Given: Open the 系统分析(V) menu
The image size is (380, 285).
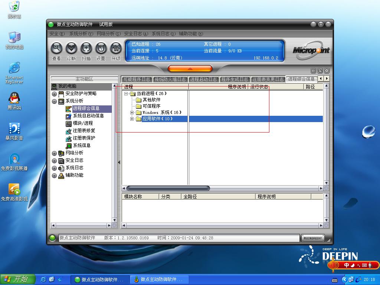Looking at the screenshot, I should point(81,34).
